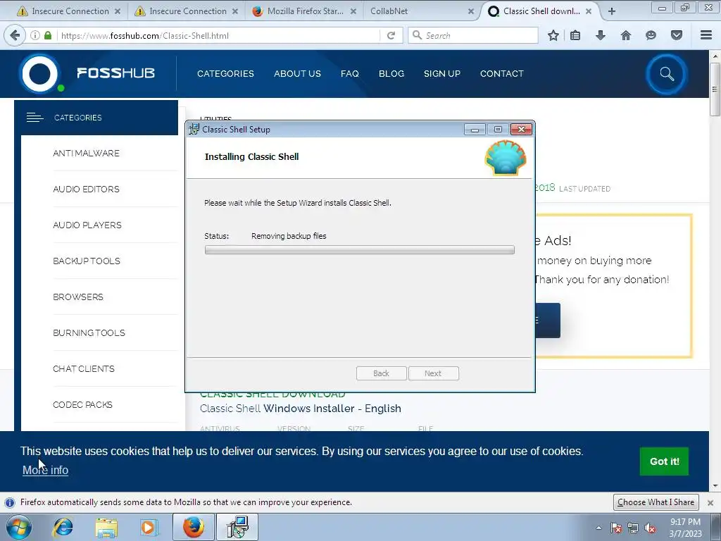
Task: Open the Pocket save icon
Action: tap(677, 35)
